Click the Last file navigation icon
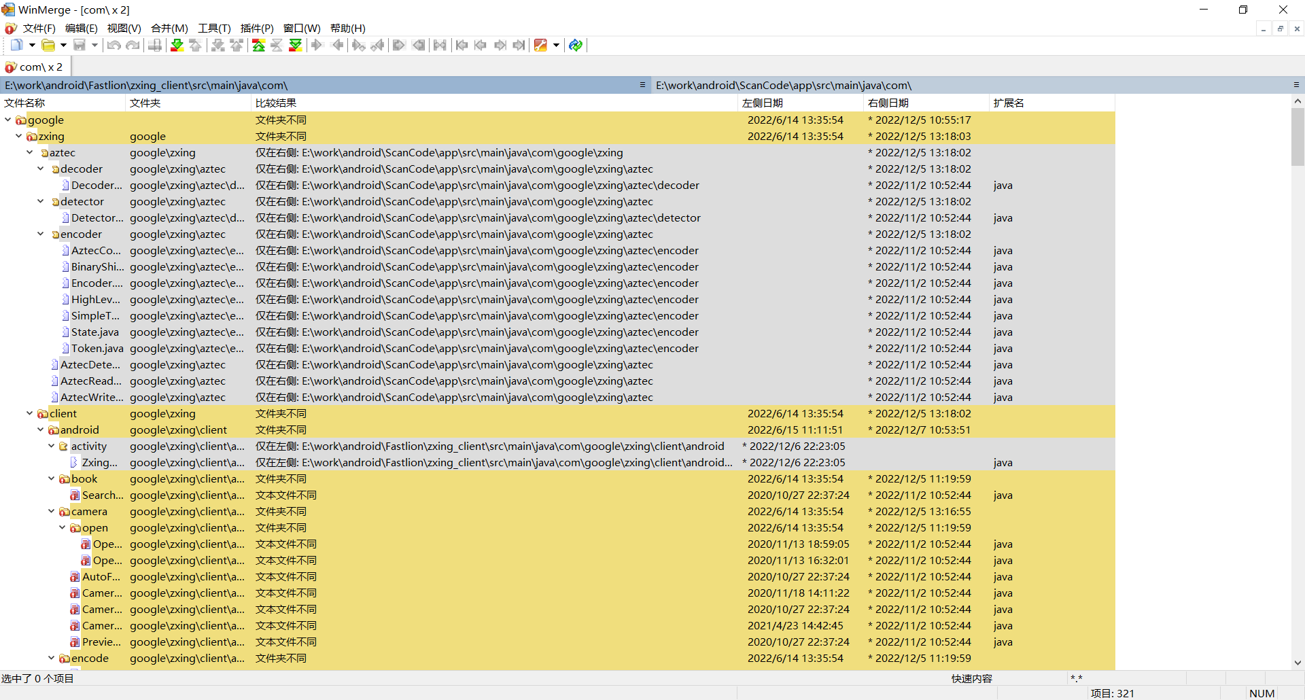 [519, 45]
